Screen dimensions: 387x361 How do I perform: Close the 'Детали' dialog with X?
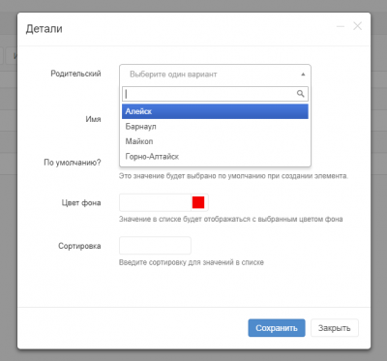357,26
